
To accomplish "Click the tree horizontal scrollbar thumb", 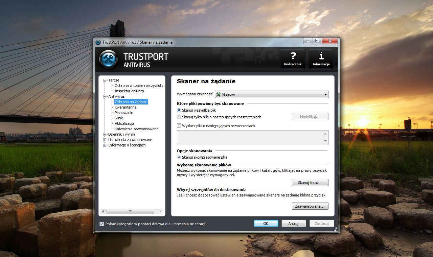I will coord(130,211).
